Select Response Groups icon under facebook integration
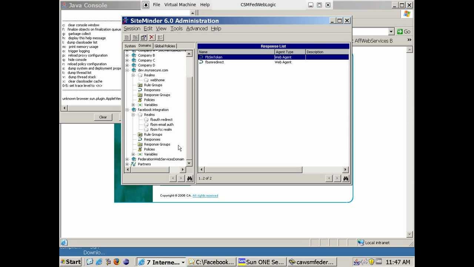This screenshot has width=474, height=267. (140, 144)
